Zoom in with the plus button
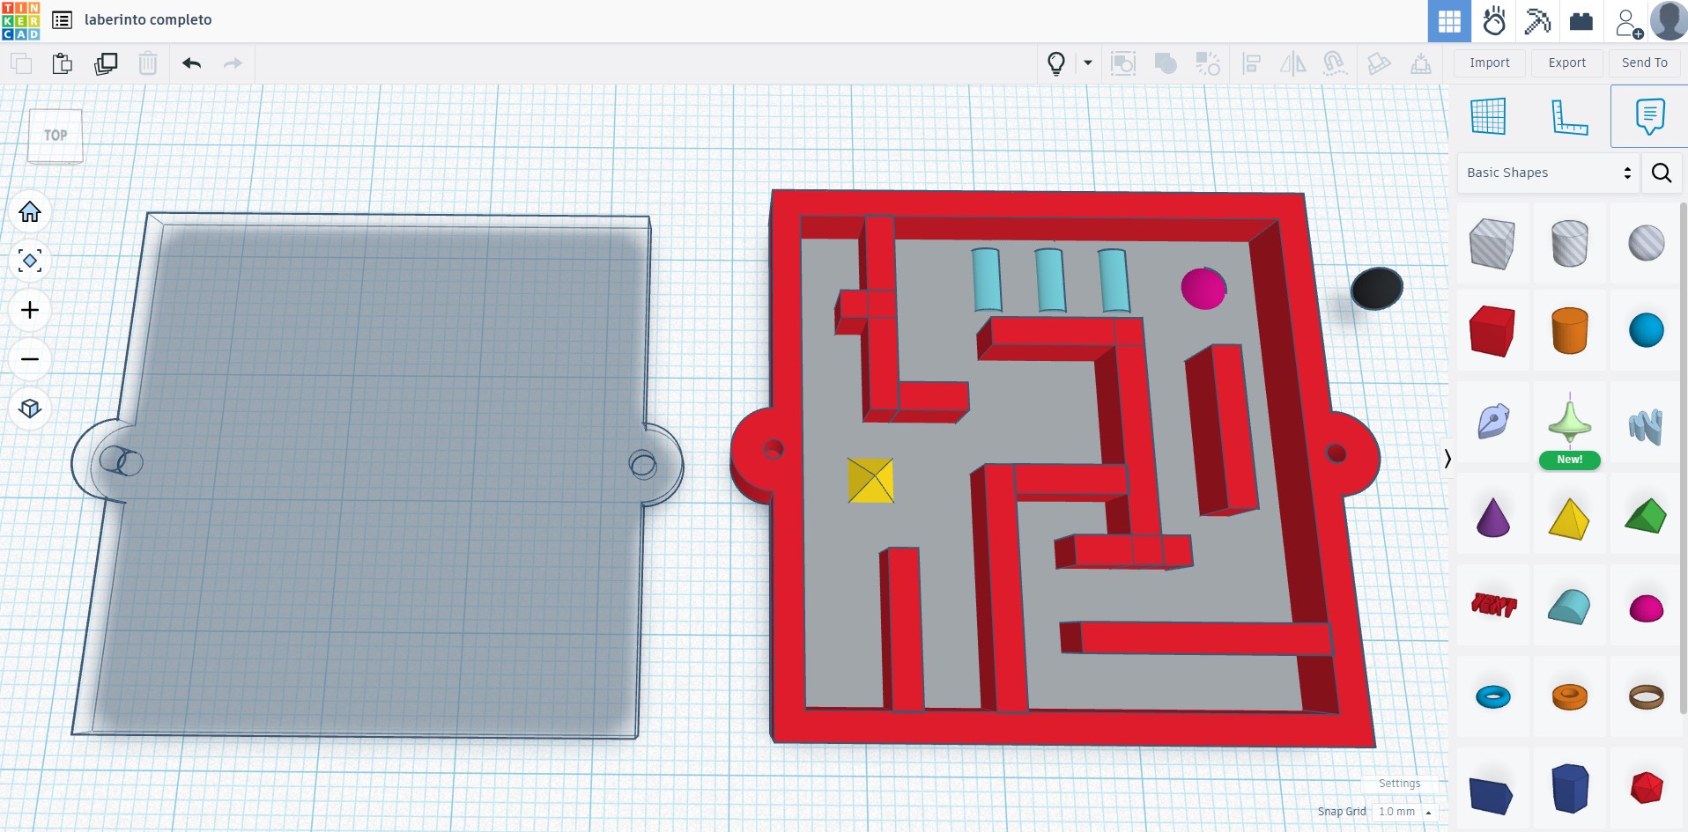1688x832 pixels. point(30,311)
